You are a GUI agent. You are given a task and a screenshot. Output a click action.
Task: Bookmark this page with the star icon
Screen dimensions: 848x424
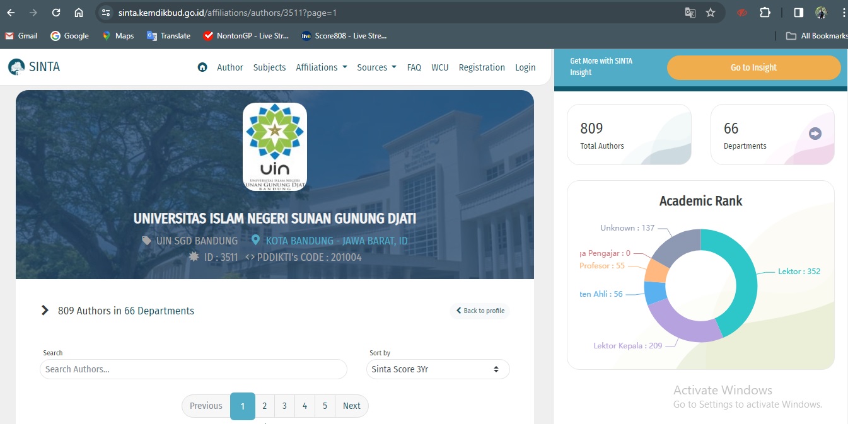[711, 13]
